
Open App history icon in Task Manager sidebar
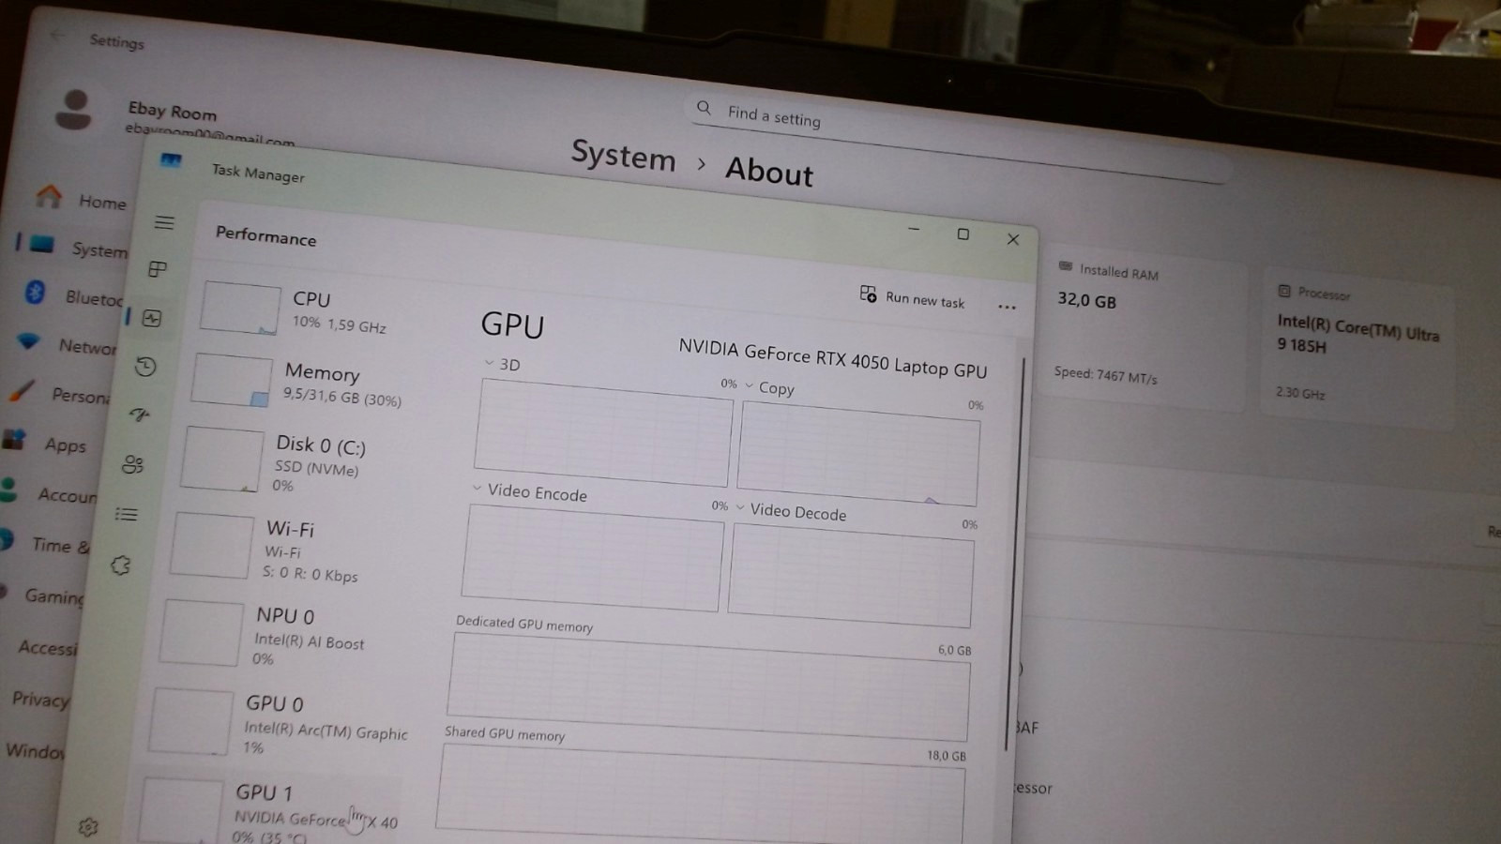[x=145, y=367]
